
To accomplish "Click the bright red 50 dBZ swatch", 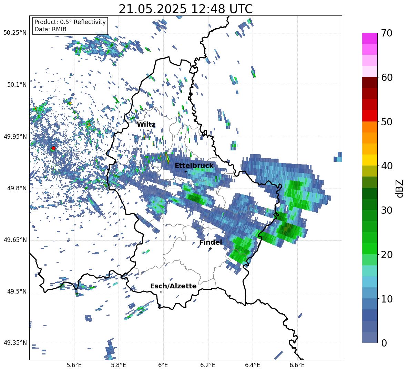I will pyautogui.click(x=369, y=116).
